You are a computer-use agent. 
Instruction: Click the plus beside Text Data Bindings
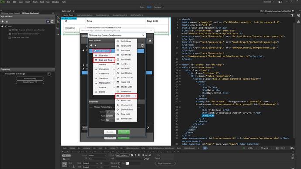(49, 74)
